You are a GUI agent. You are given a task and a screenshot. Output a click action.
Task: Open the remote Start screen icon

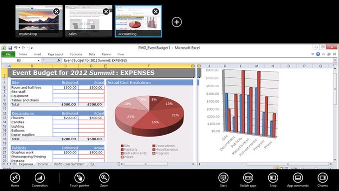click(223, 178)
